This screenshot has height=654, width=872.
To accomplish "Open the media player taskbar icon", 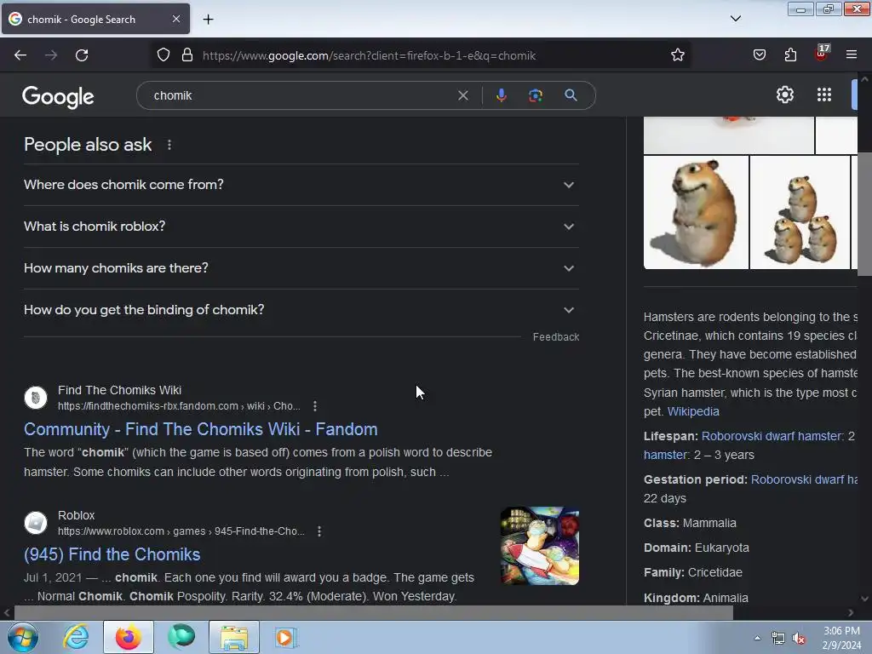I will point(286,637).
